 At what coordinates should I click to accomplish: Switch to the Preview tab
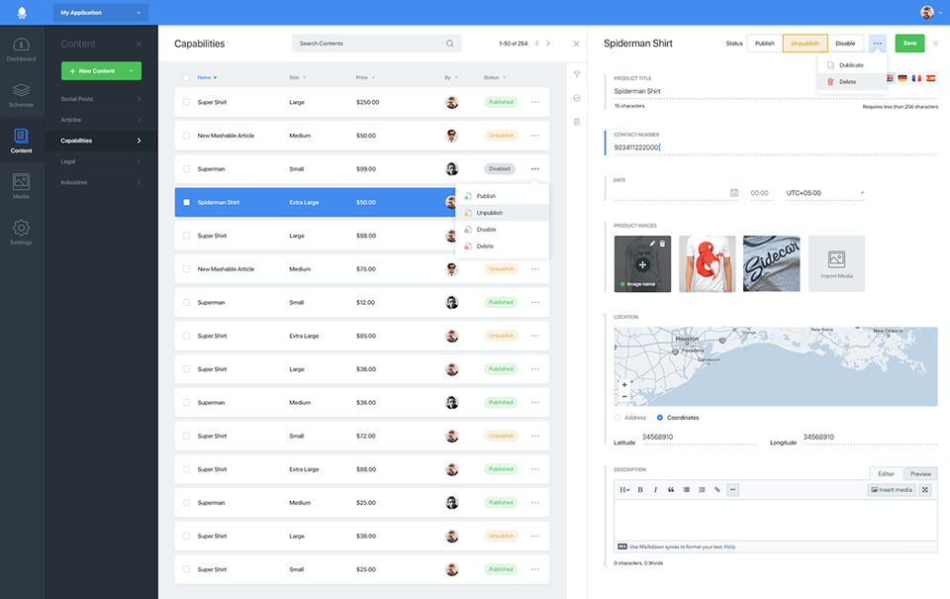coord(920,474)
